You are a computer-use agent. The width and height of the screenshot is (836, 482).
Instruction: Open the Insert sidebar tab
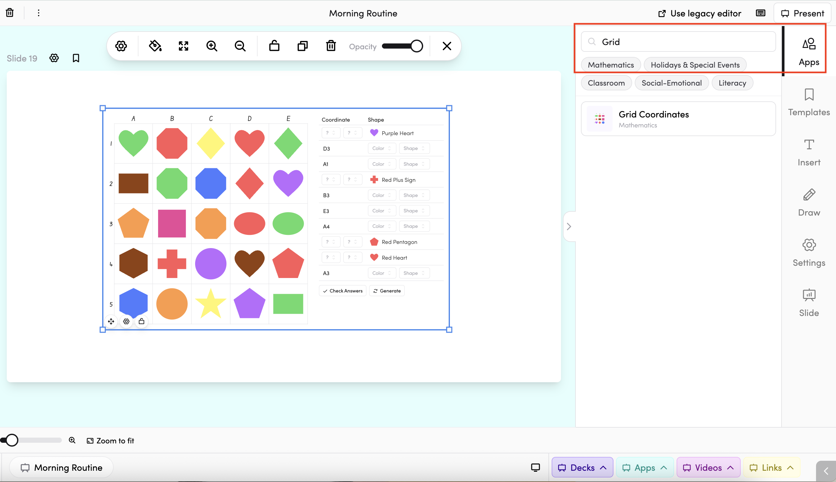(809, 152)
